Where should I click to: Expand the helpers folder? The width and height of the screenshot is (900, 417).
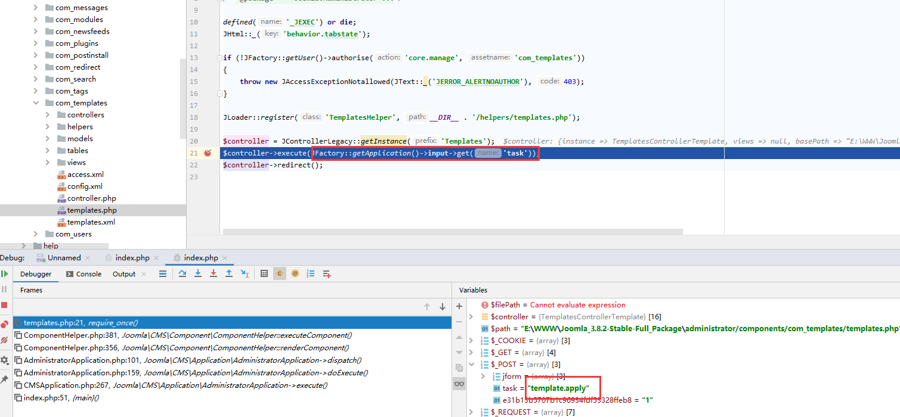[x=47, y=127]
